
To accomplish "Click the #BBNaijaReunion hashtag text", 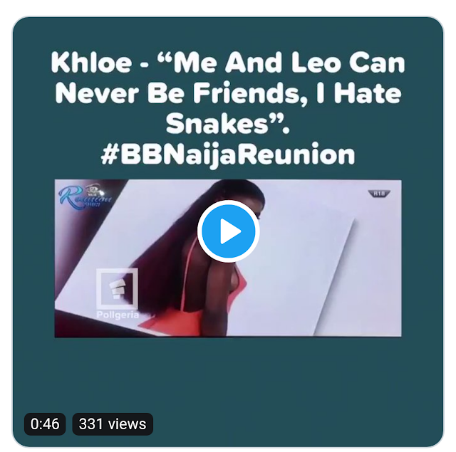I will pyautogui.click(x=228, y=154).
